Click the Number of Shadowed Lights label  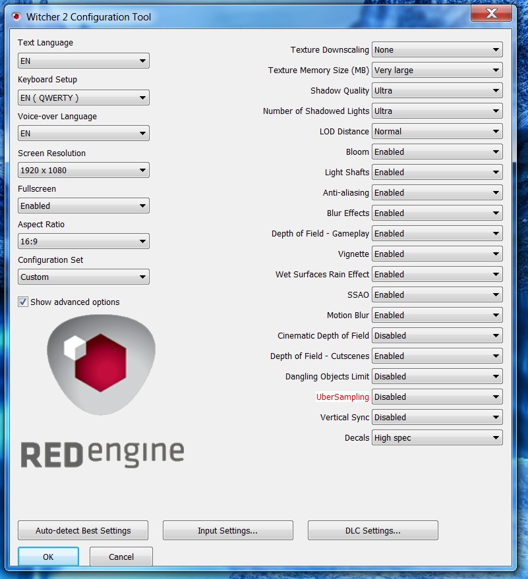[x=316, y=111]
